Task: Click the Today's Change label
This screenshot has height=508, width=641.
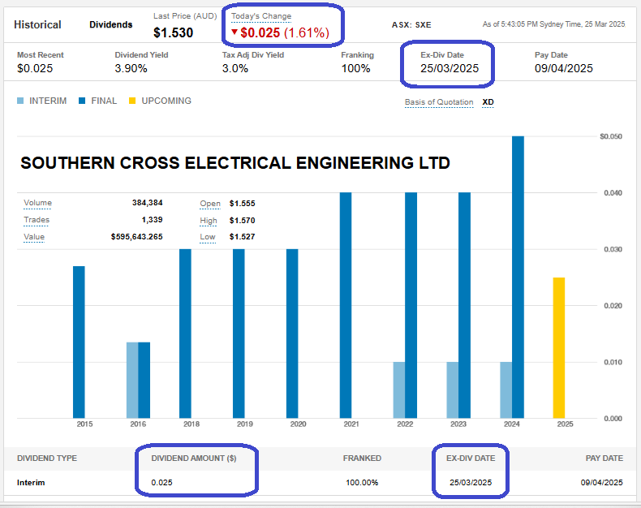Action: point(260,16)
